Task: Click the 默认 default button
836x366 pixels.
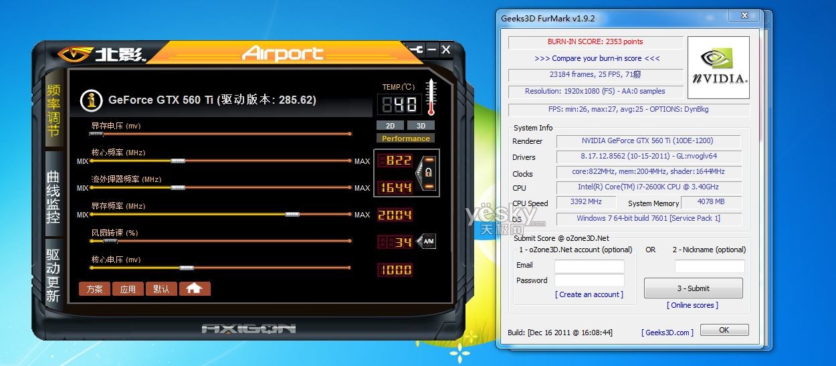Action: point(161,289)
